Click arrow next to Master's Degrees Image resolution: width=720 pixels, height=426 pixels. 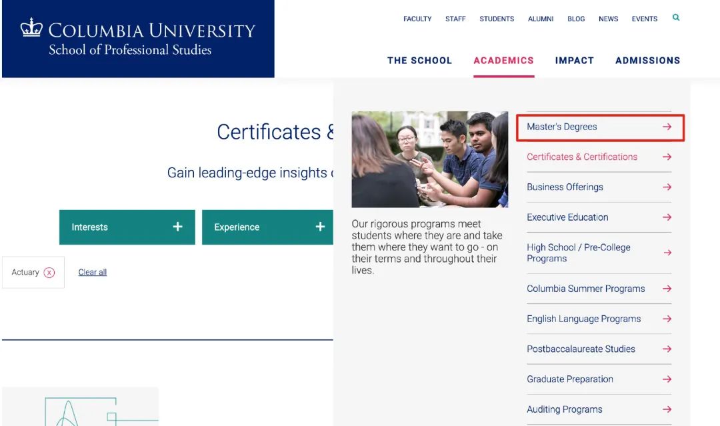point(667,127)
